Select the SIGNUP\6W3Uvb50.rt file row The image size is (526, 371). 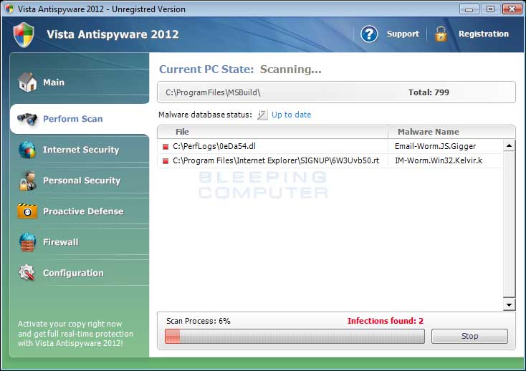tap(330, 161)
